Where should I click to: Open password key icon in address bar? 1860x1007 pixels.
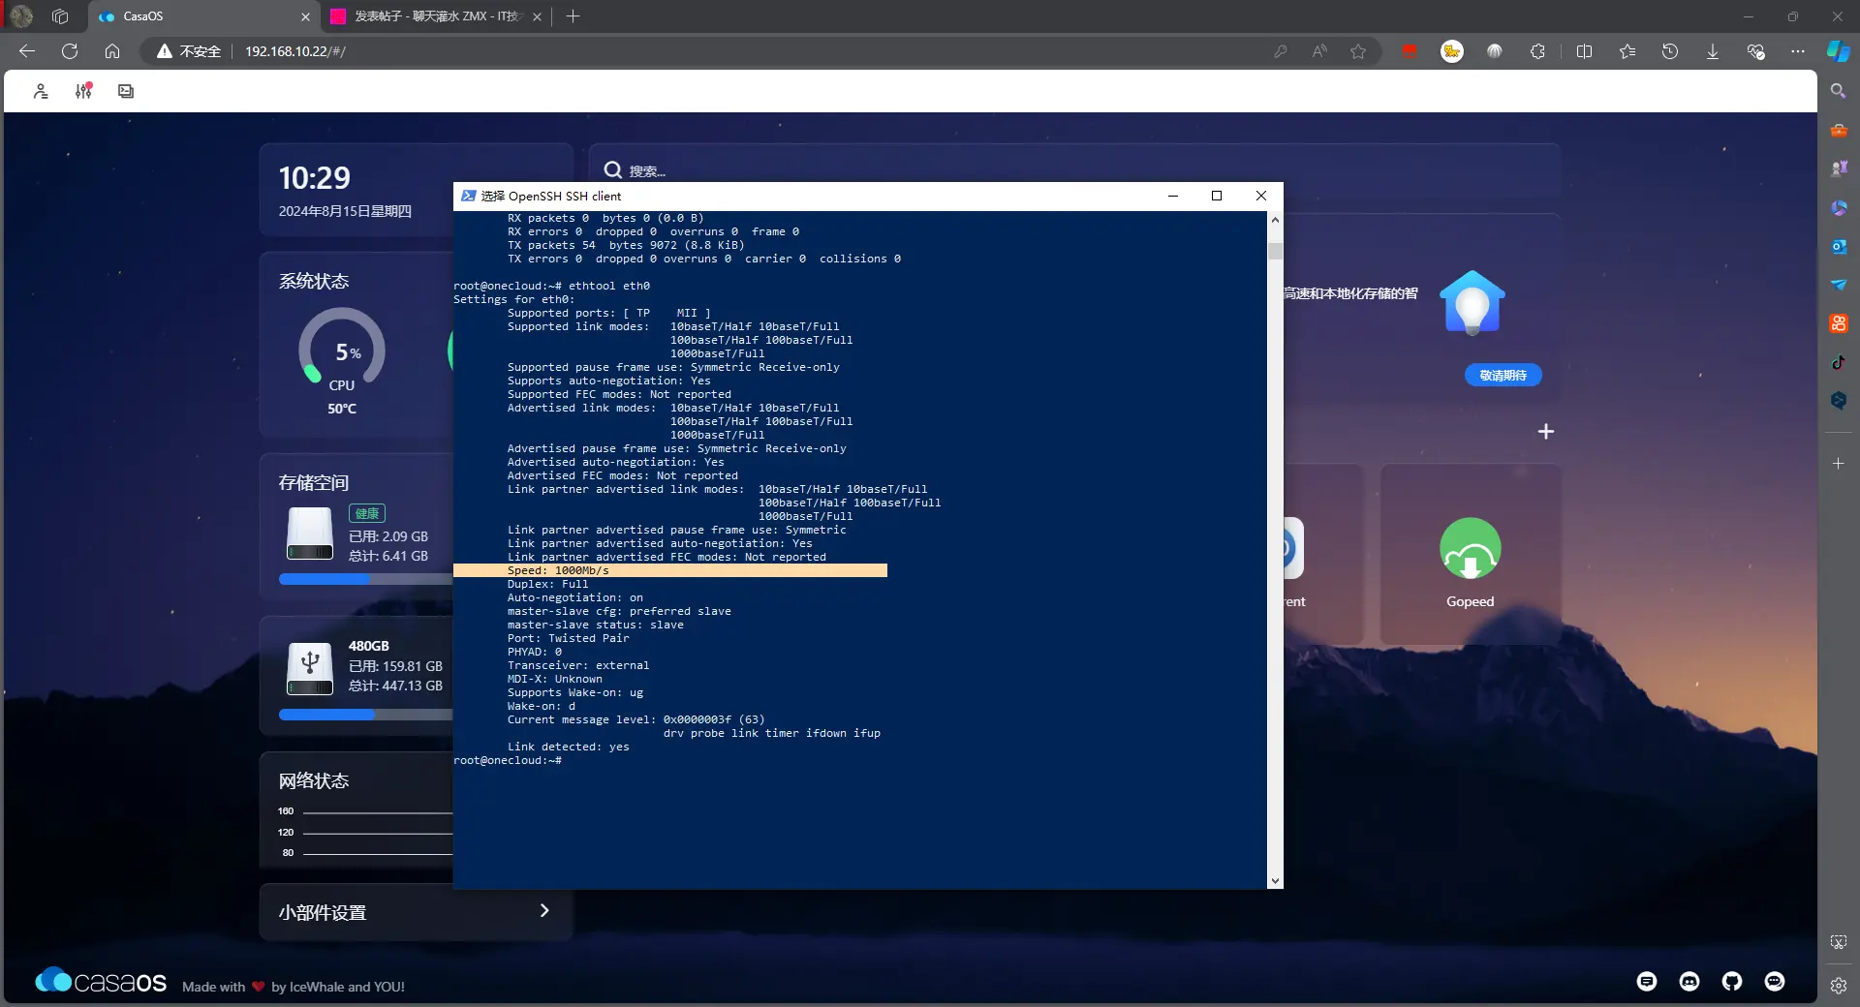tap(1281, 51)
